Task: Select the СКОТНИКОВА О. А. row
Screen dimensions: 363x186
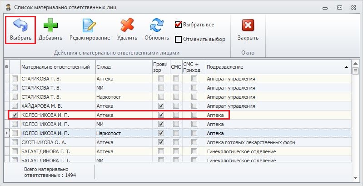Action: click(57, 142)
